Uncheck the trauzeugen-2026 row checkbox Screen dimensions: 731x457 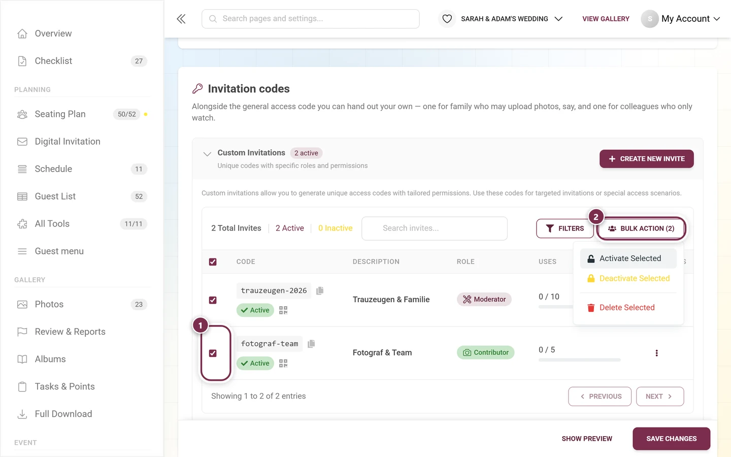tap(213, 300)
